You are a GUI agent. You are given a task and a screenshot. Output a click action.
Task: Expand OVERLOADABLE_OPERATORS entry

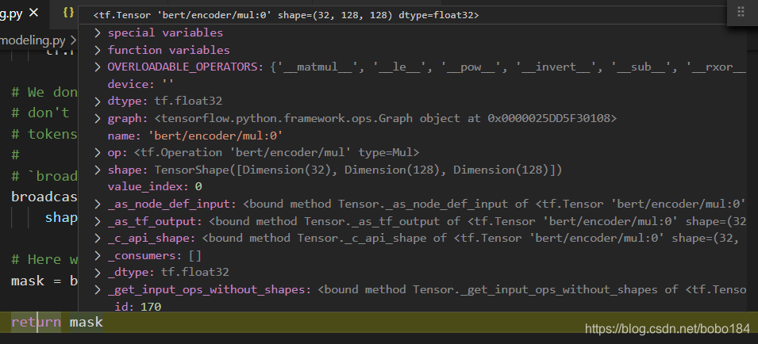(x=98, y=67)
